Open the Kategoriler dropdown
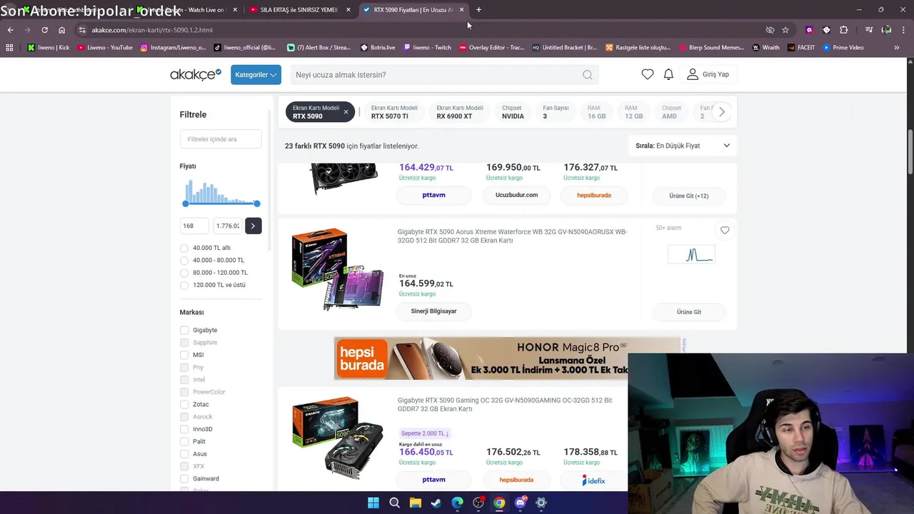 point(256,74)
